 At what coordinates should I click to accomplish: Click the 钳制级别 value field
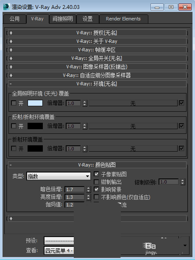169,182
